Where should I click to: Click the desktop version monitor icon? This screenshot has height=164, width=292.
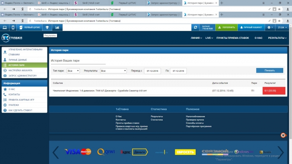[5, 28]
